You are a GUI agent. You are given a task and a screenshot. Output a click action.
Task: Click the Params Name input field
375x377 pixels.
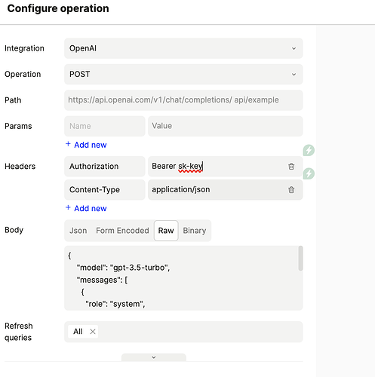coord(105,126)
